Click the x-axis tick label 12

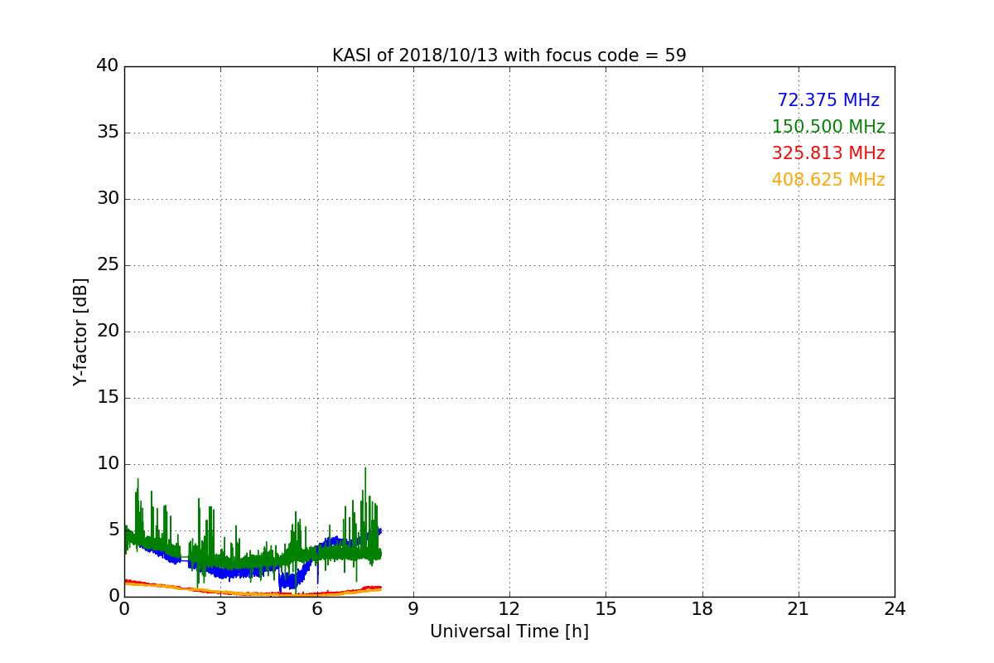(x=509, y=609)
